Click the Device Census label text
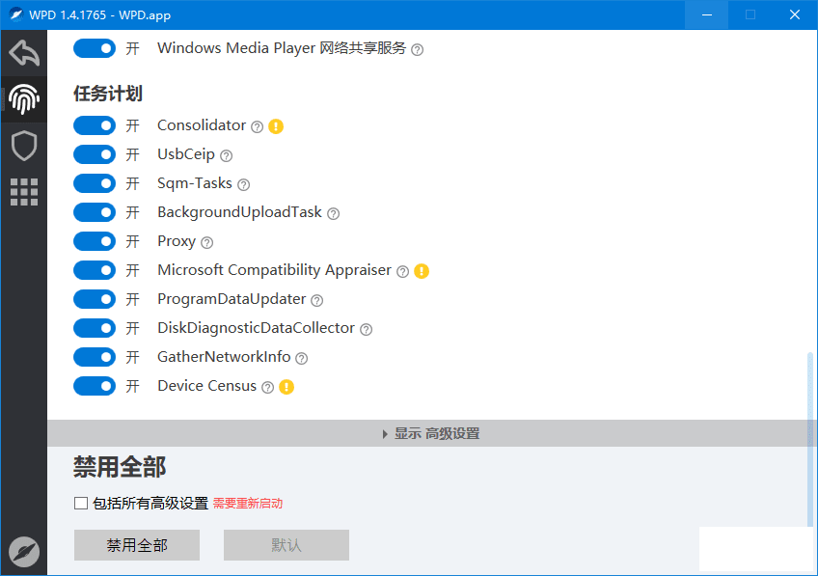The image size is (818, 576). pyautogui.click(x=207, y=386)
